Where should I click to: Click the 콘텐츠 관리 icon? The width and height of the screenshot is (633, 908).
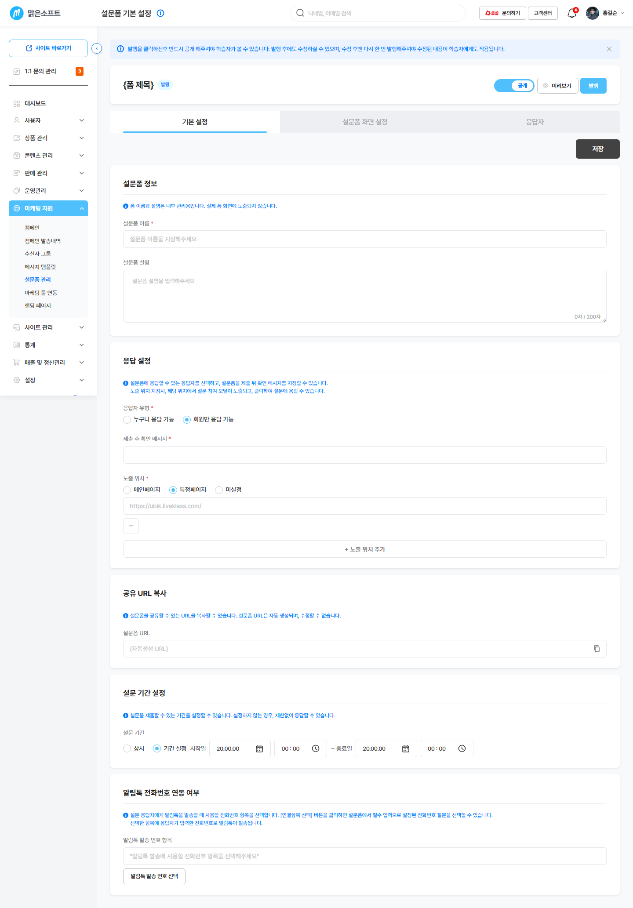pos(17,156)
